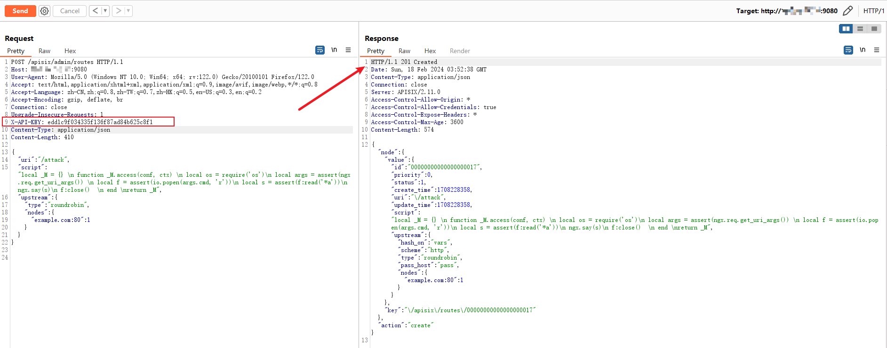The image size is (887, 348).
Task: Click the Cancel button
Action: click(70, 11)
